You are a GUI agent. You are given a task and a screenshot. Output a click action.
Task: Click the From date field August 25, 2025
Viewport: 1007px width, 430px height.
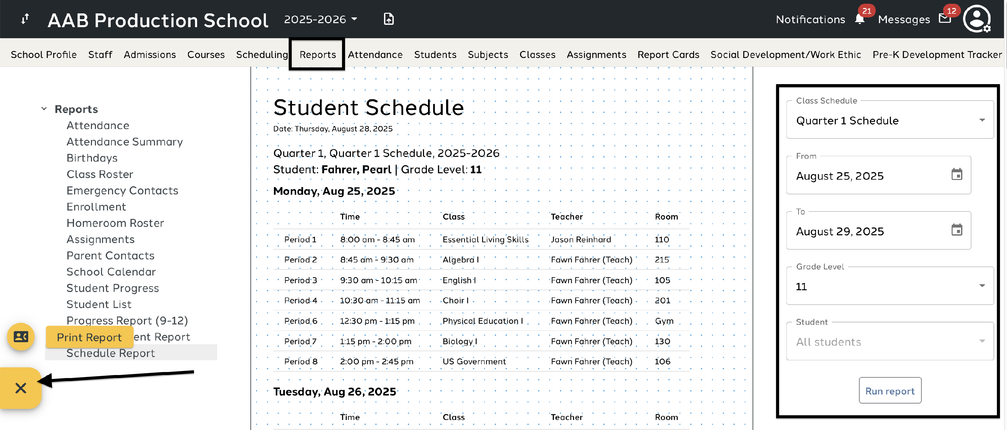878,175
